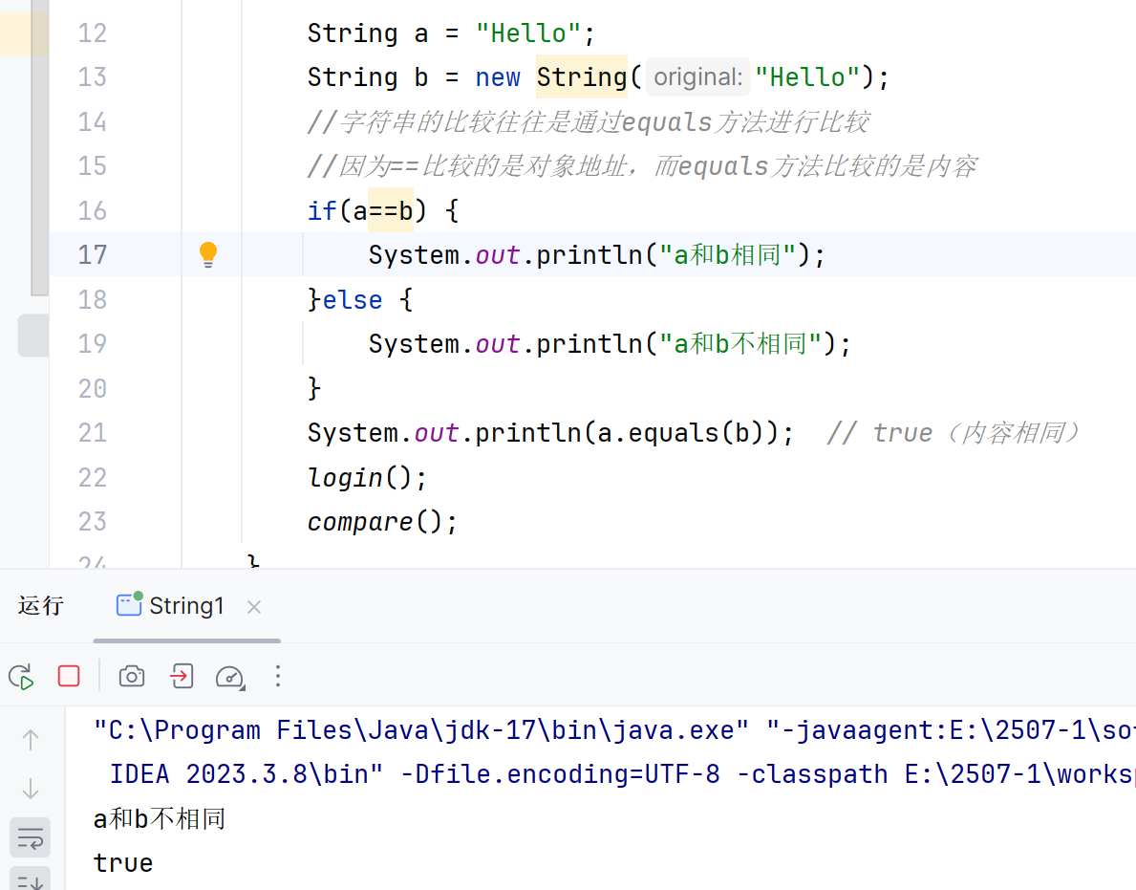Screen dimensions: 1136x890
Task: Click line number 16 in gutter
Action: point(92,210)
